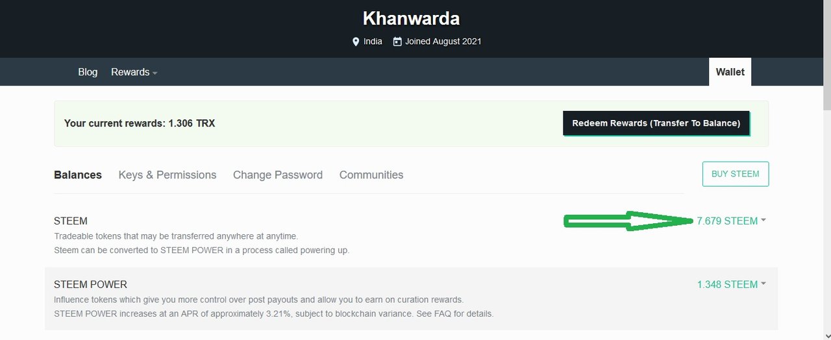Open the Change Password tab
This screenshot has height=340, width=831.
point(278,175)
